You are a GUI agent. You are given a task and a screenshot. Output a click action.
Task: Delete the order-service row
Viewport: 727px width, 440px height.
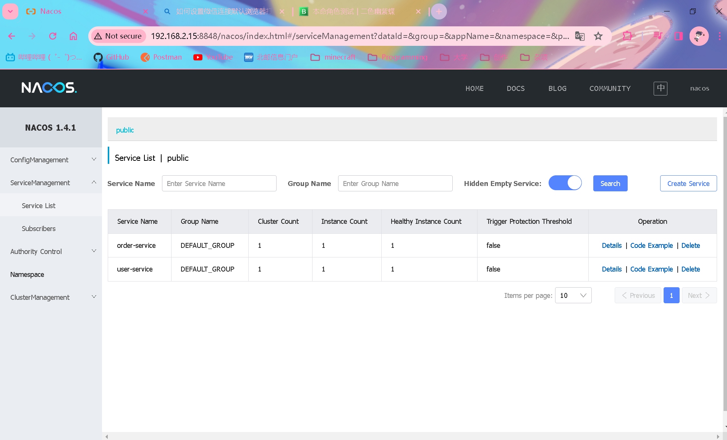[691, 246]
